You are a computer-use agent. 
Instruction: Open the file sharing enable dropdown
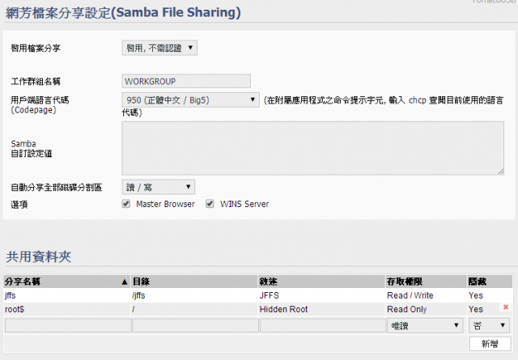coord(159,49)
